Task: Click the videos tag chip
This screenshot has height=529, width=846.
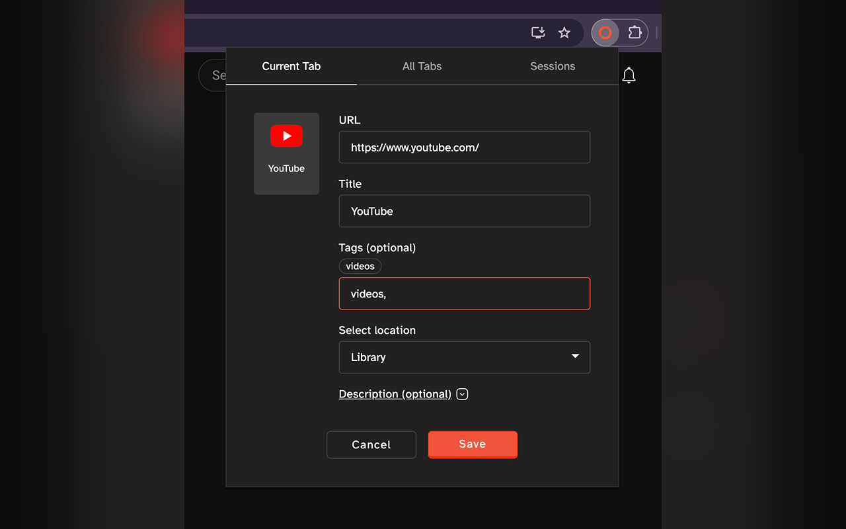Action: pos(360,266)
